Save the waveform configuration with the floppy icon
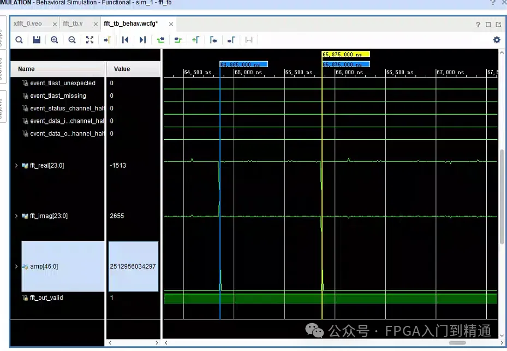This screenshot has width=507, height=351. (x=37, y=40)
